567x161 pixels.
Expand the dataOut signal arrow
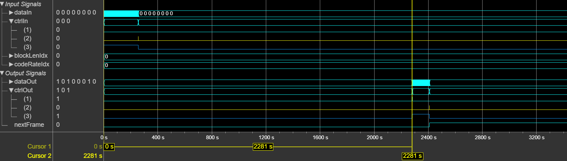11,82
